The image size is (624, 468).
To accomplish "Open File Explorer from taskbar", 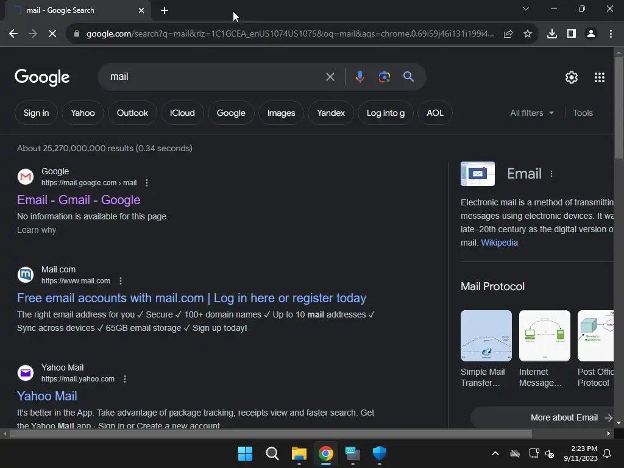I will [x=299, y=453].
